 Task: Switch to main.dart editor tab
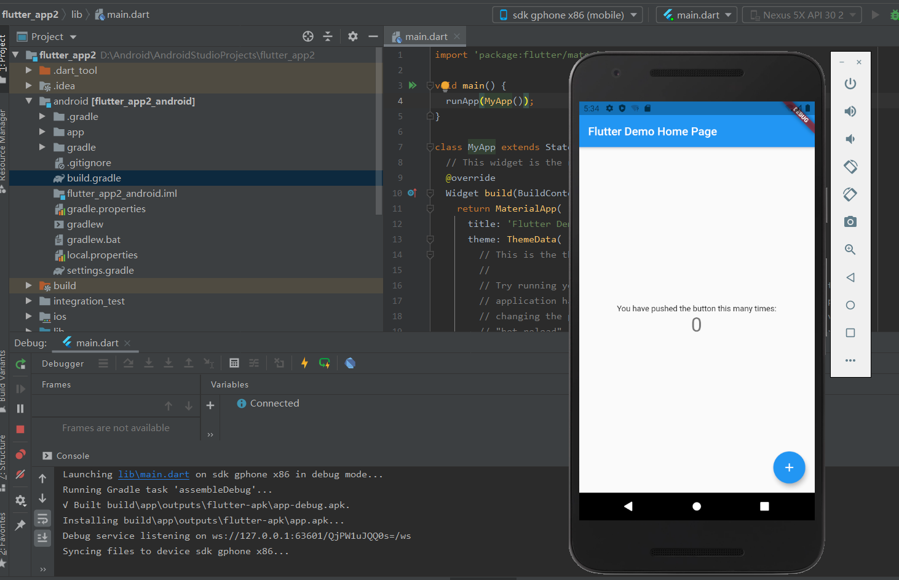click(x=425, y=37)
